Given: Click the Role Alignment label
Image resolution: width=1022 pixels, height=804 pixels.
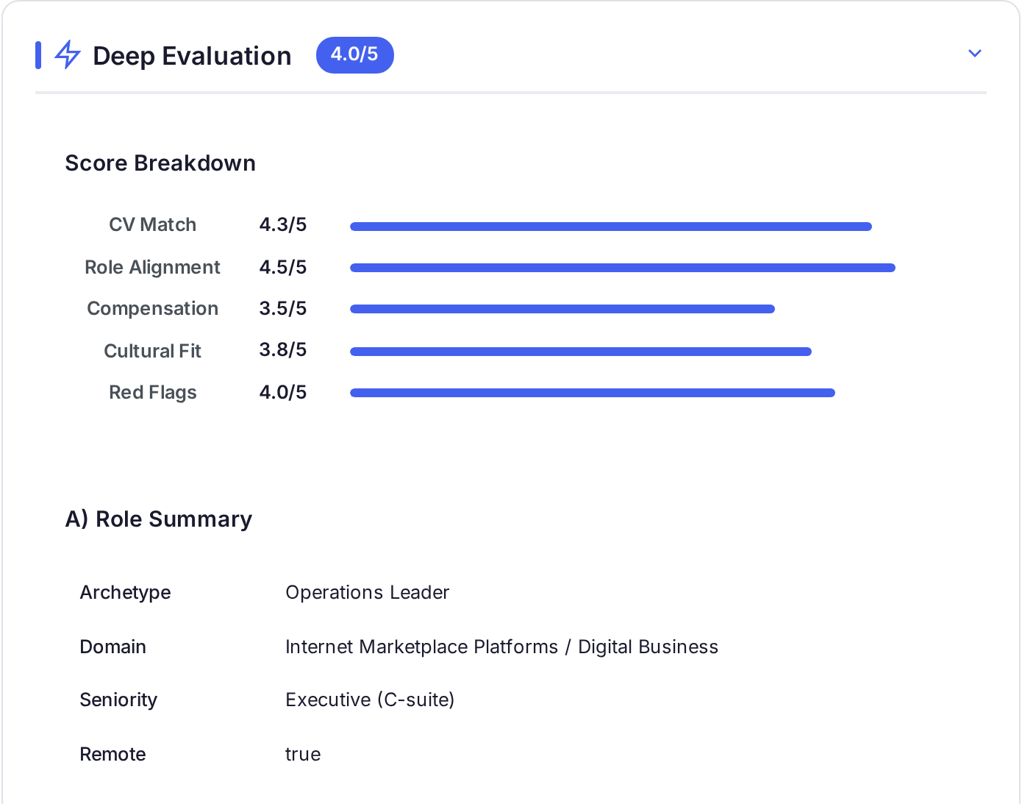Looking at the screenshot, I should click(x=153, y=268).
